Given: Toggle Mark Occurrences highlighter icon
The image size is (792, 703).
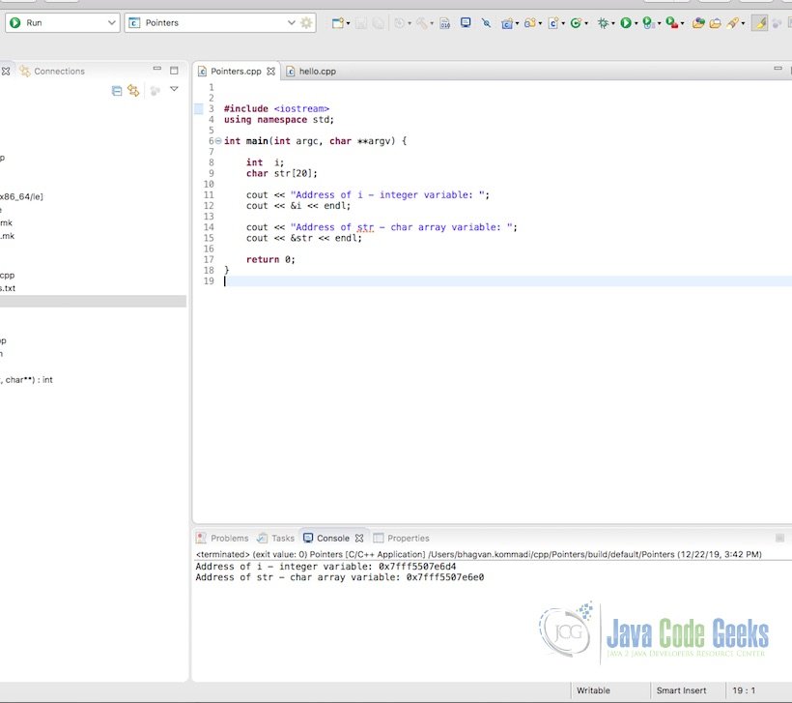Looking at the screenshot, I should tap(759, 23).
